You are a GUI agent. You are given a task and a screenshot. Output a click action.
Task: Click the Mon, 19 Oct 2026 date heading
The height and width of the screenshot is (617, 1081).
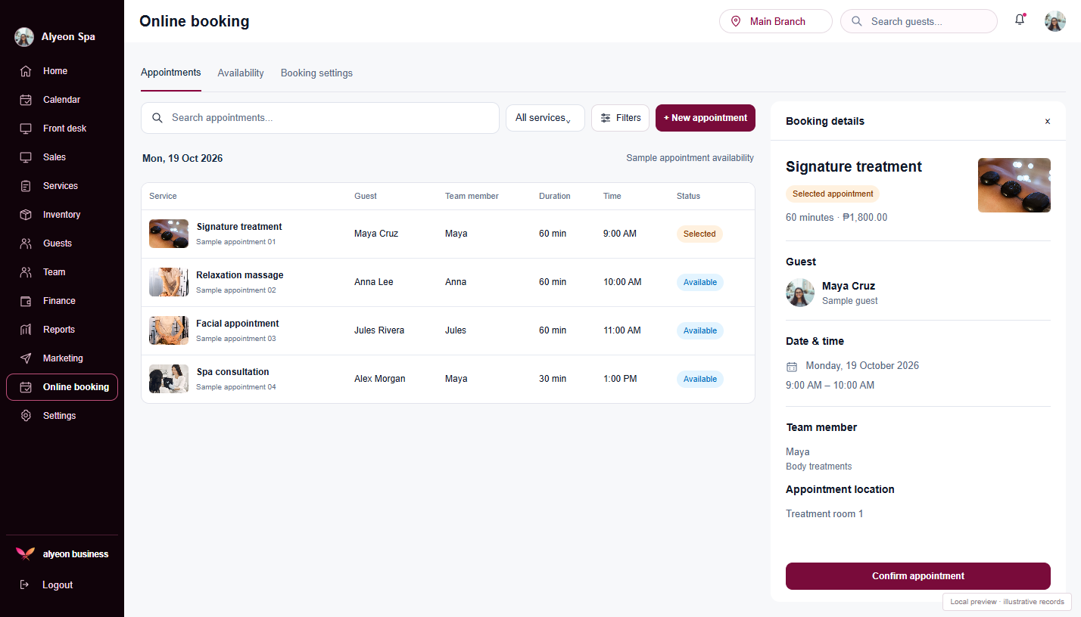[182, 159]
